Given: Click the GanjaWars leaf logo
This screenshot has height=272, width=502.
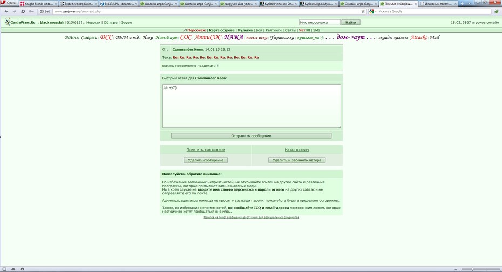Looking at the screenshot, I should point(7,22).
